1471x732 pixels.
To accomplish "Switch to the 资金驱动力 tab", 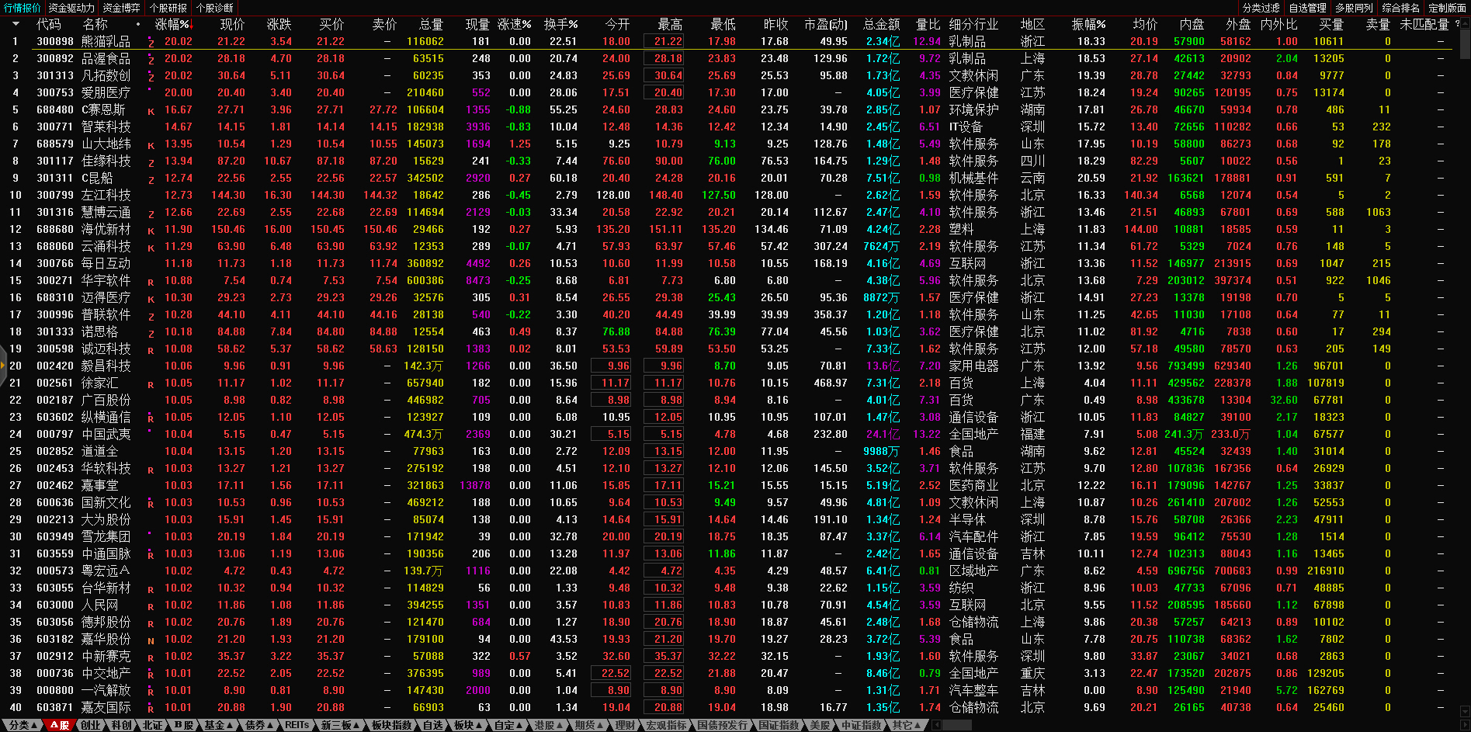I will point(71,8).
